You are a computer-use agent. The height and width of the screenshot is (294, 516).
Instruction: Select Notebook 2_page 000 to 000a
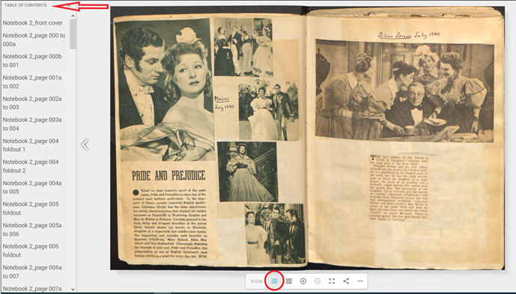tap(34, 40)
